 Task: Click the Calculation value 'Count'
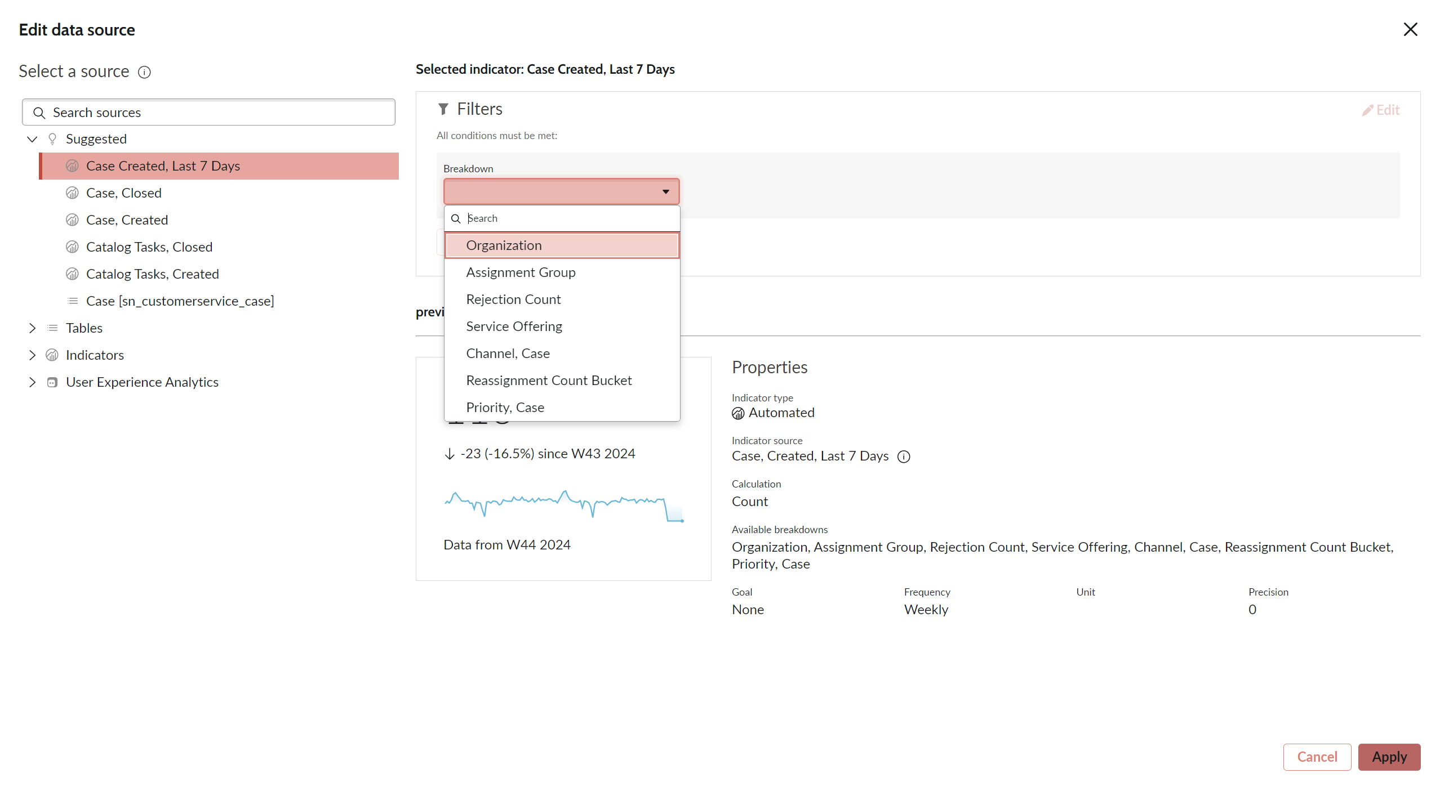click(750, 502)
